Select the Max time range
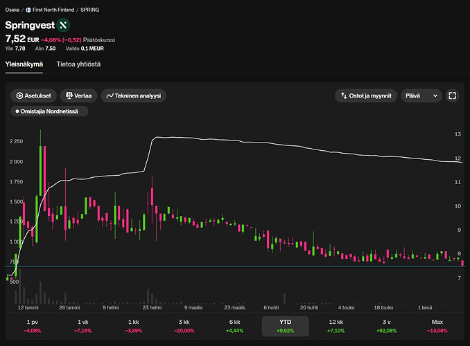470x346 pixels. click(437, 326)
